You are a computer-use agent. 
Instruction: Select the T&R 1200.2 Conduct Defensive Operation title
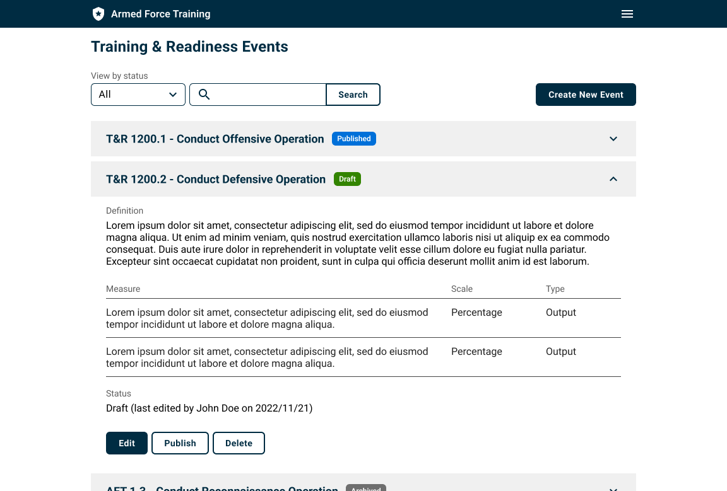[216, 179]
